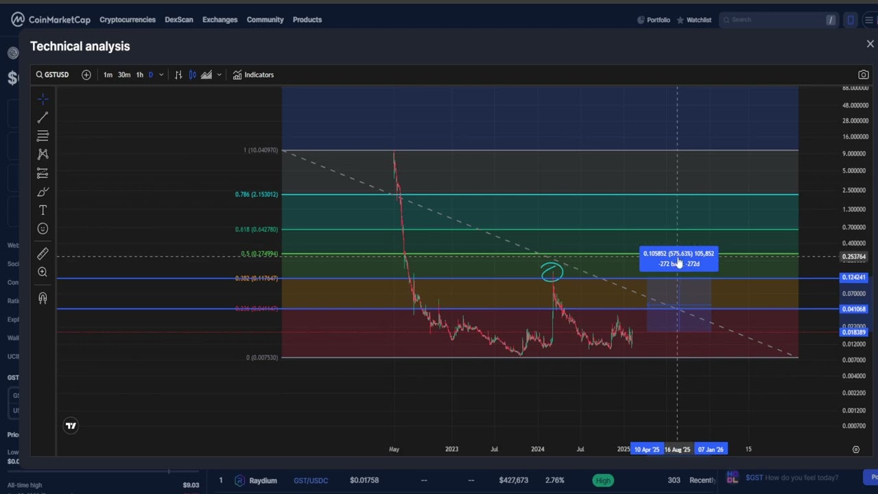Viewport: 878px width, 494px height.
Task: Click the 0.618 Fibonacci level label
Action: (x=257, y=229)
